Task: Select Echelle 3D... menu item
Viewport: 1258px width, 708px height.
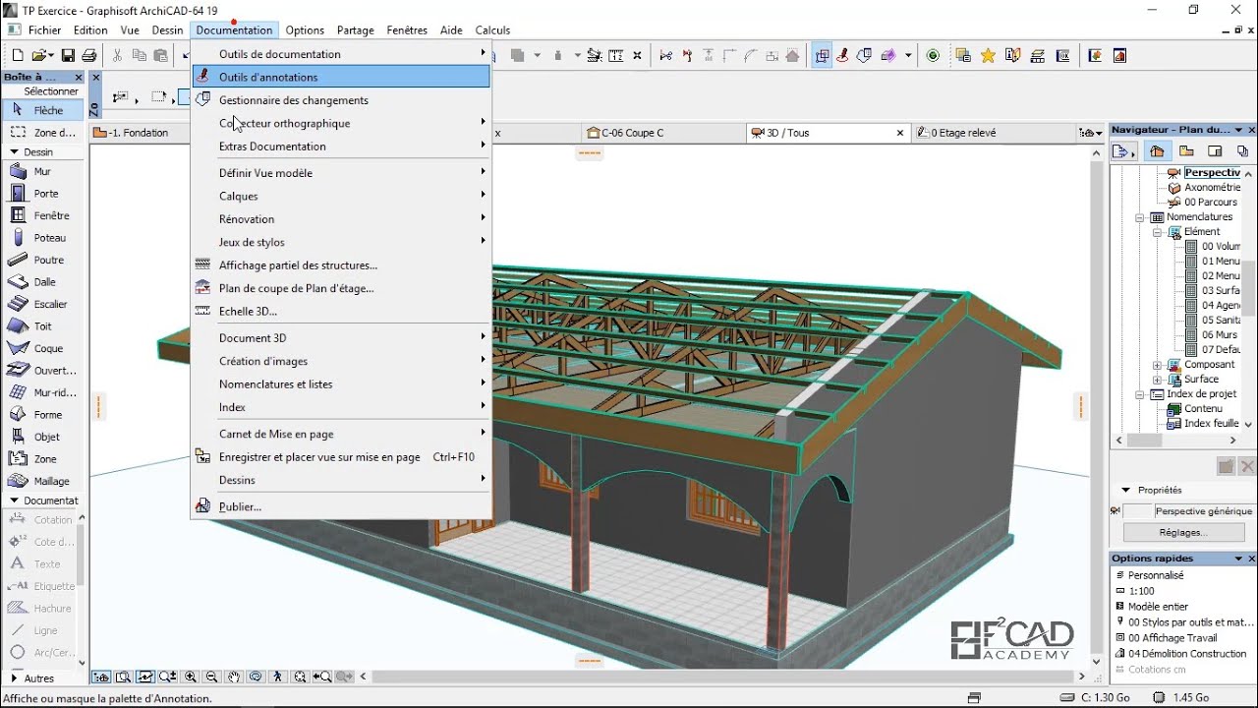Action: click(341, 311)
